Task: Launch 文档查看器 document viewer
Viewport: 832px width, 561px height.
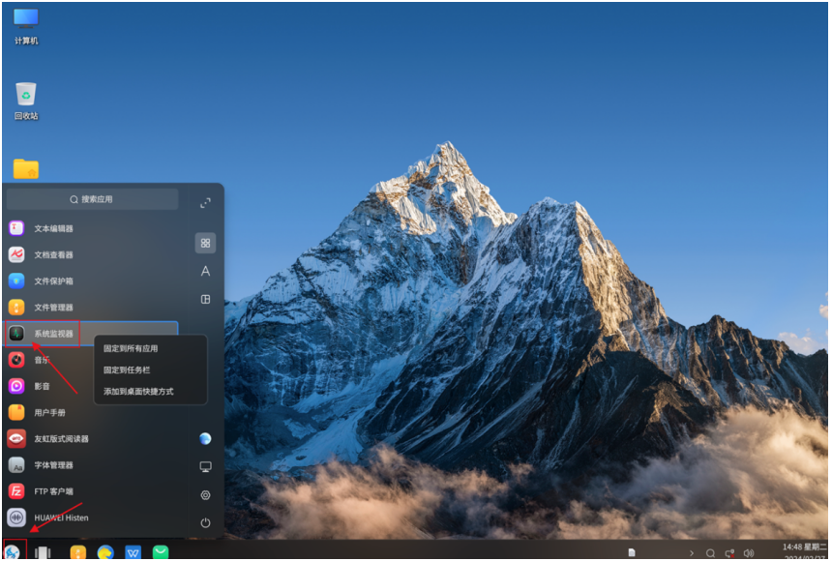Action: click(53, 255)
